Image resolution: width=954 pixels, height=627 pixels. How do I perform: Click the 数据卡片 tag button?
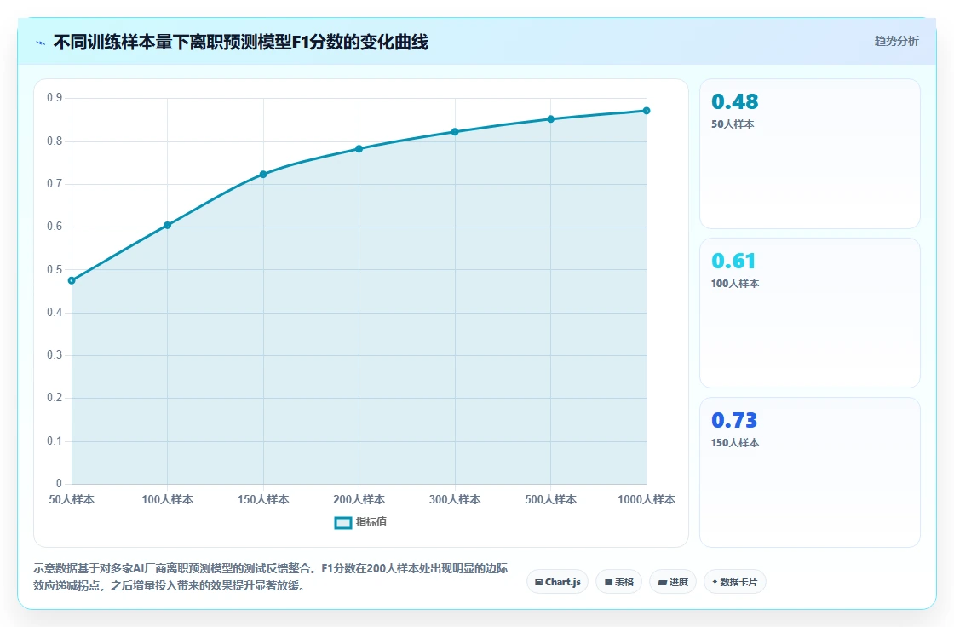click(735, 582)
